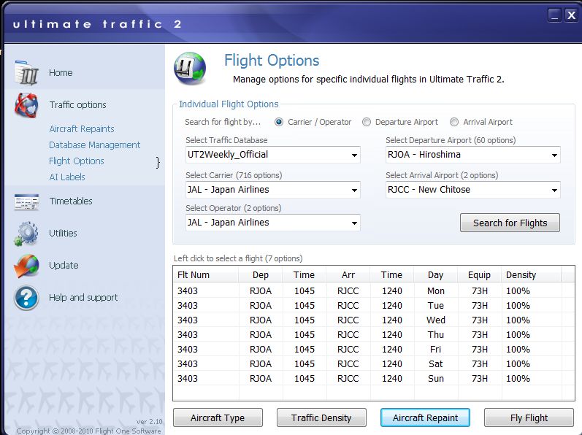Select flight 3403 on Mon

click(x=374, y=291)
